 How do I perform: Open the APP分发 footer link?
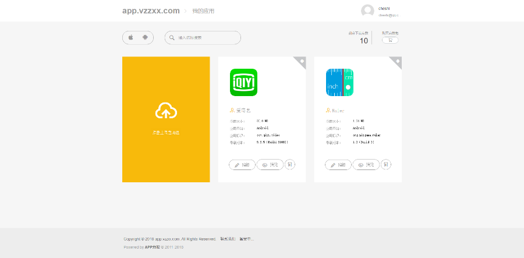(153, 248)
